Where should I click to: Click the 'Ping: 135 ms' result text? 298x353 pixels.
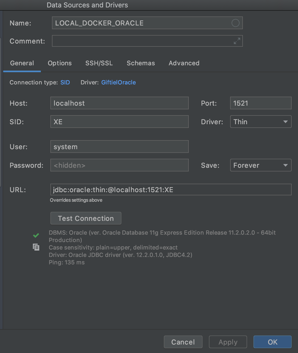(67, 262)
